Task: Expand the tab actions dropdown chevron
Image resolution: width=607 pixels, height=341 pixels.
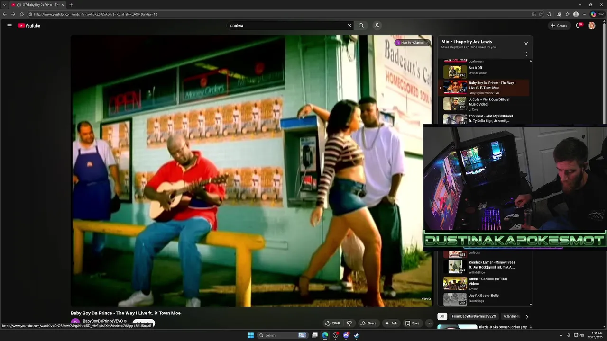Action: [5, 5]
